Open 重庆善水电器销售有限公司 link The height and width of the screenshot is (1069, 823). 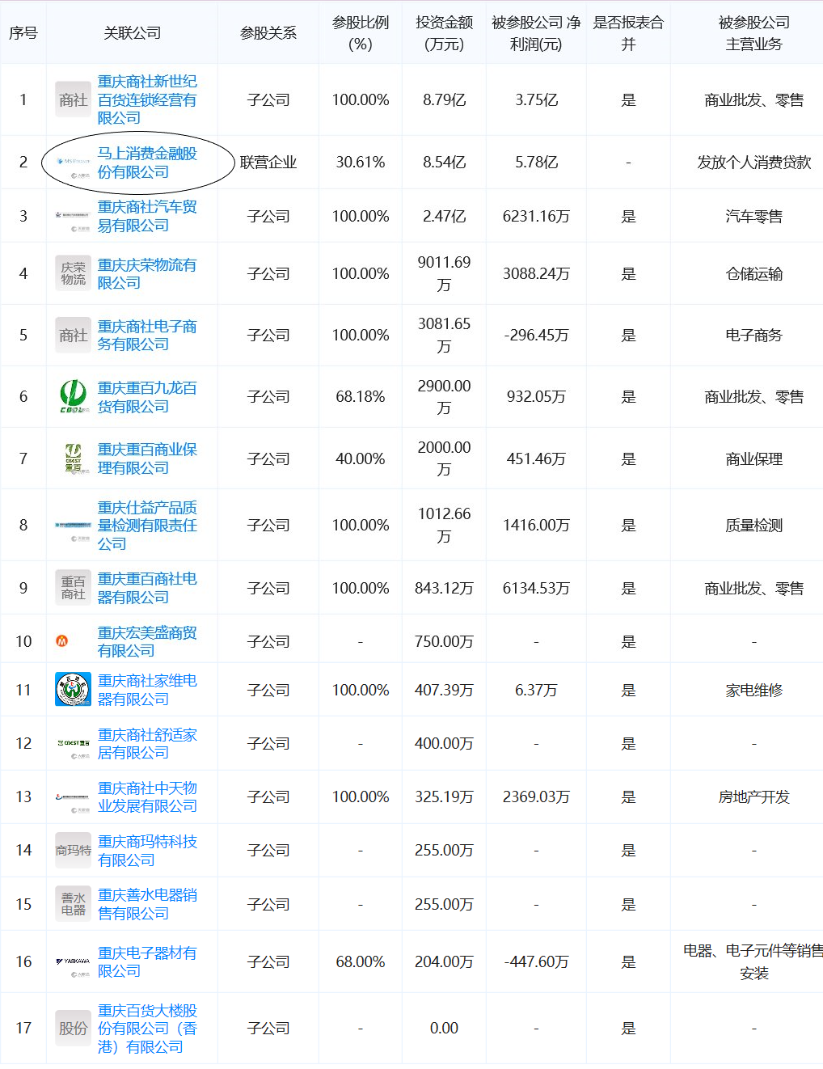147,904
